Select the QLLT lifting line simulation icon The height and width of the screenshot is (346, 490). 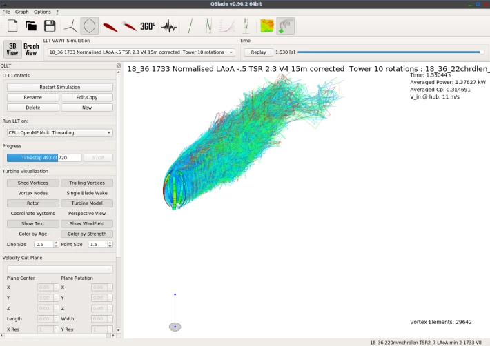click(285, 26)
